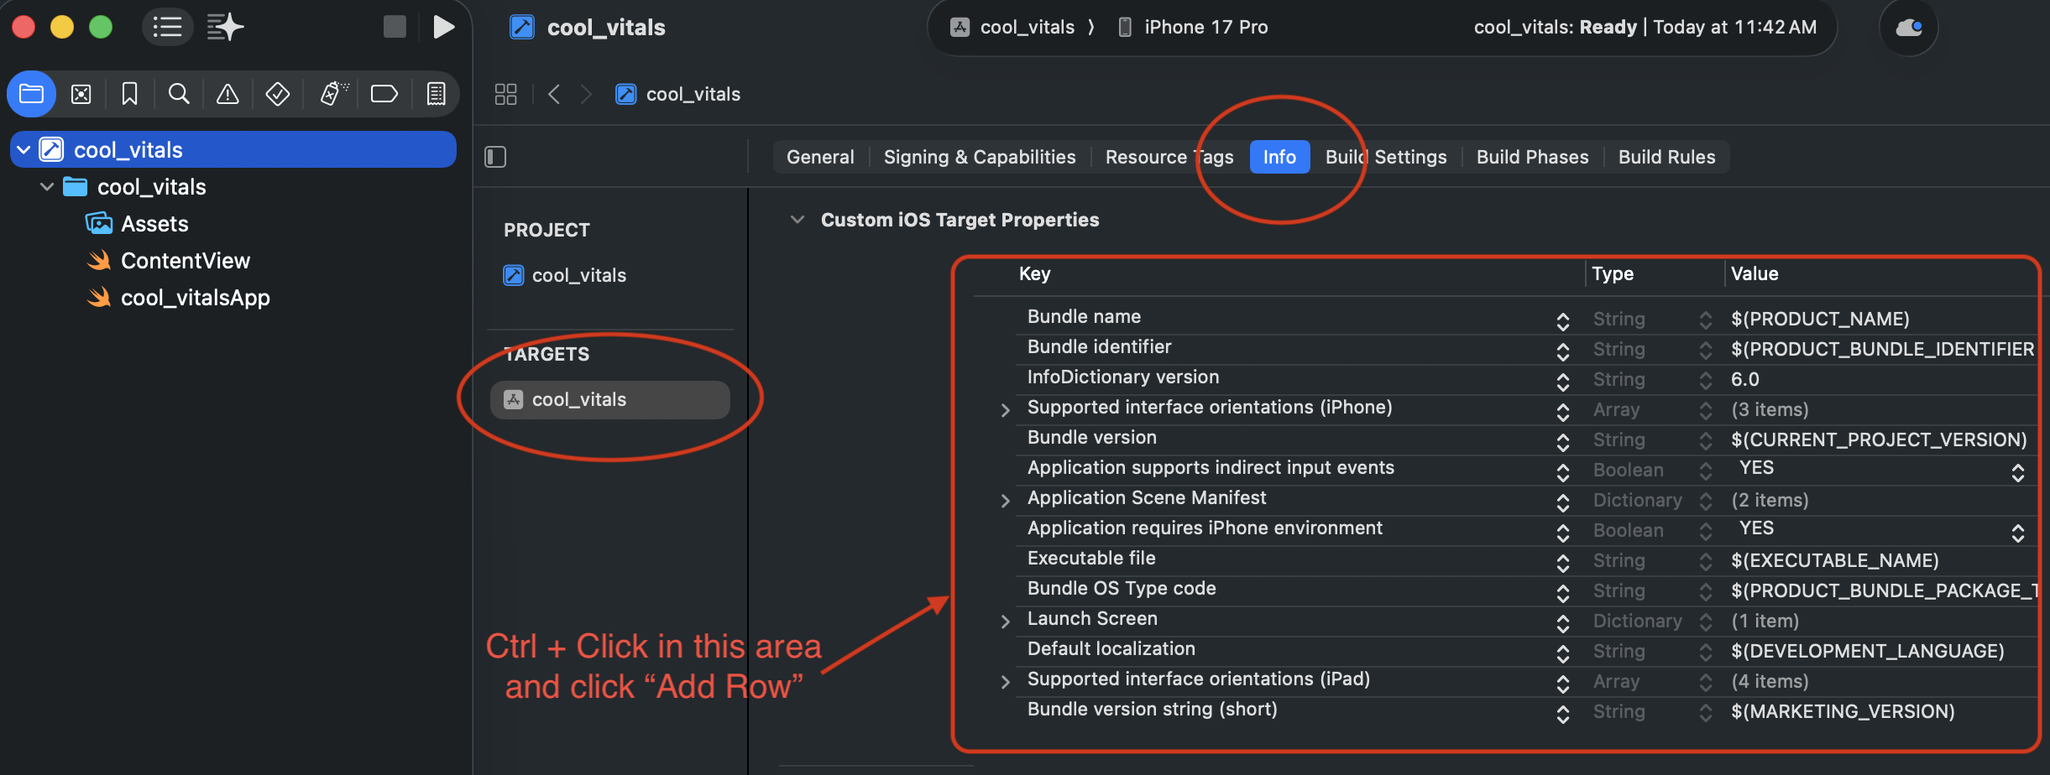This screenshot has height=775, width=2050.
Task: Open the Issue navigator warning icon
Action: (227, 94)
